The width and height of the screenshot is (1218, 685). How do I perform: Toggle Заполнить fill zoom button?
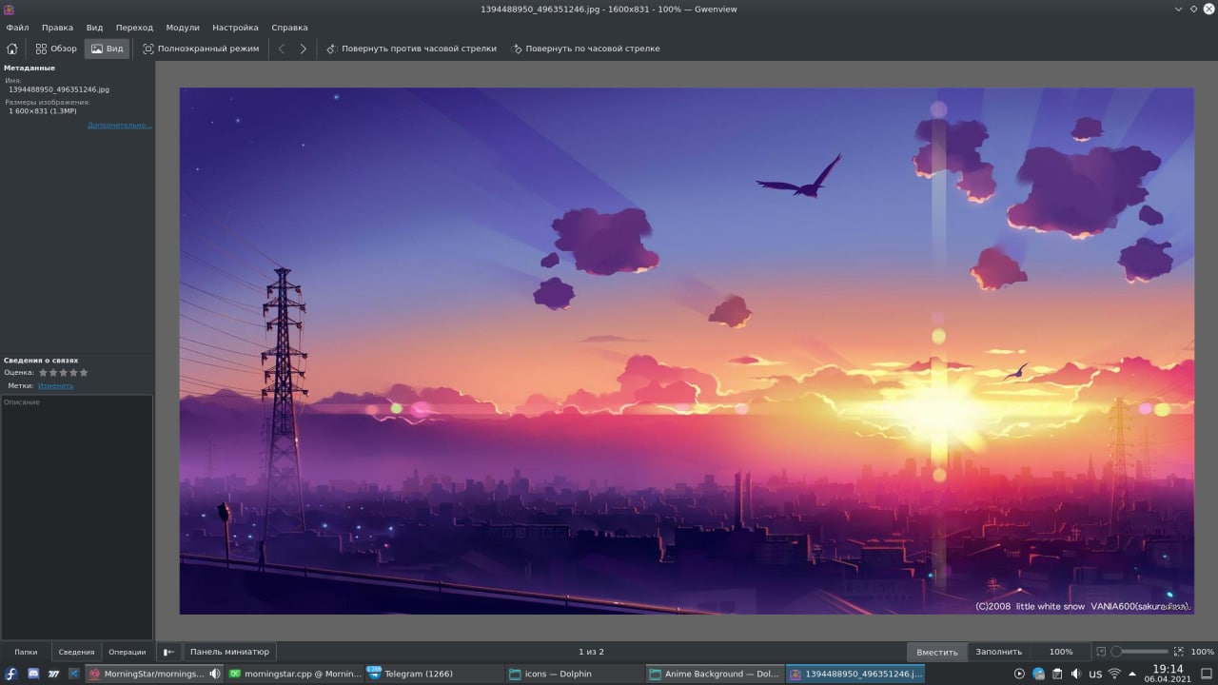(x=998, y=652)
